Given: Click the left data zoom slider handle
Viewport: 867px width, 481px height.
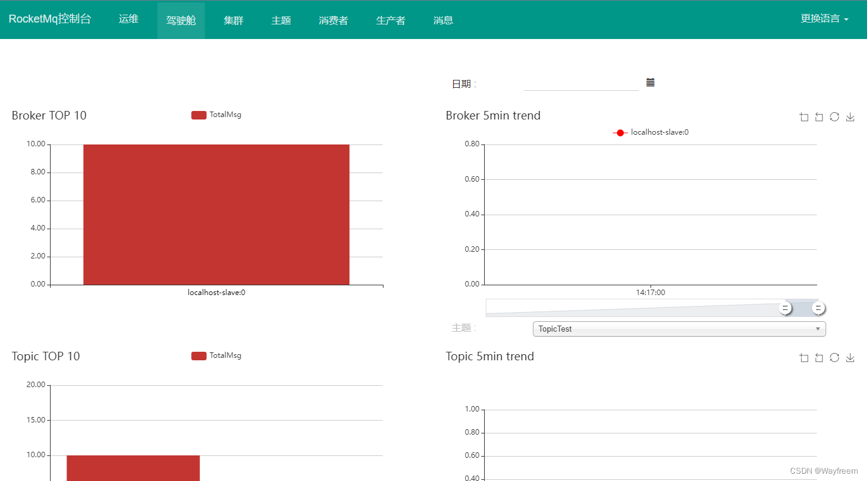Looking at the screenshot, I should click(x=785, y=308).
